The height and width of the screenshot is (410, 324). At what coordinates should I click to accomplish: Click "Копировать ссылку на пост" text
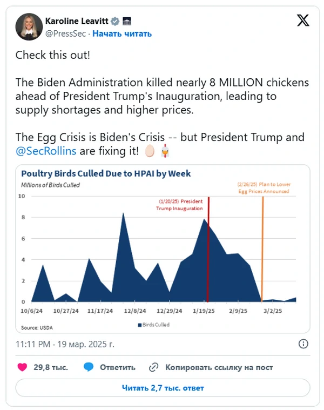coord(219,367)
